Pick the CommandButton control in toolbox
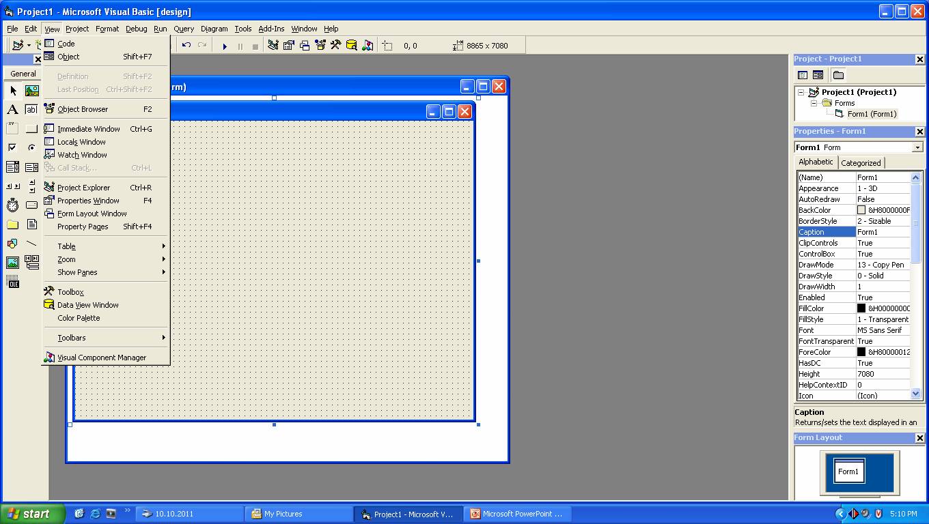 31,128
